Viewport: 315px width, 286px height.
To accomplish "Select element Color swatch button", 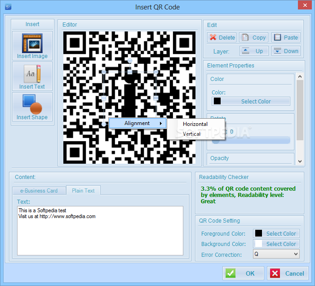I will pos(251,101).
